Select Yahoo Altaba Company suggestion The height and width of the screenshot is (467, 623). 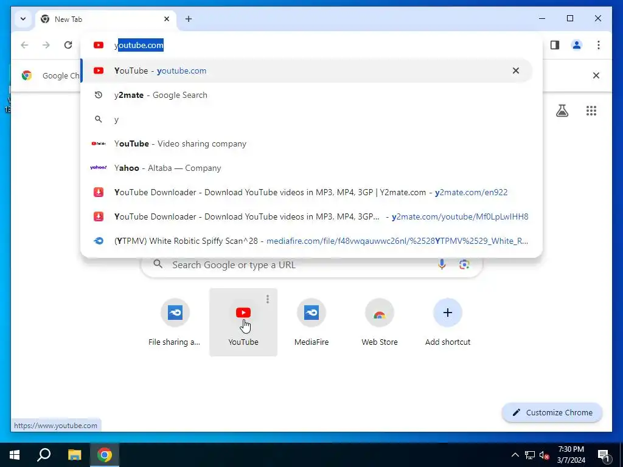click(307, 168)
